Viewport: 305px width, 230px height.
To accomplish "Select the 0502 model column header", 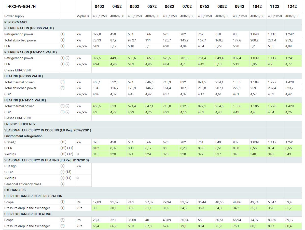I will click(134, 7).
